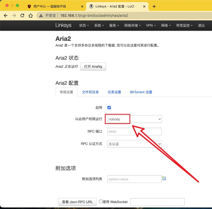Open the RPC 认证方式 dropdown
This screenshot has width=212, height=209.
click(134, 144)
